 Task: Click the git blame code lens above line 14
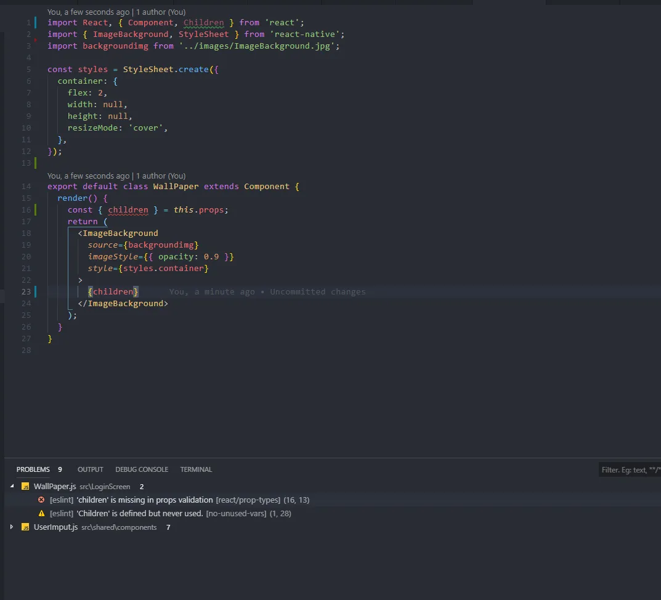(x=116, y=176)
